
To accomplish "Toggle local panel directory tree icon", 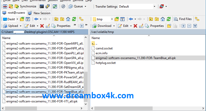I will point(81,19).
